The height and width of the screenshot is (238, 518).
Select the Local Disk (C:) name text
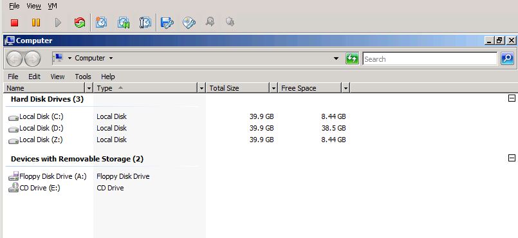(x=41, y=116)
